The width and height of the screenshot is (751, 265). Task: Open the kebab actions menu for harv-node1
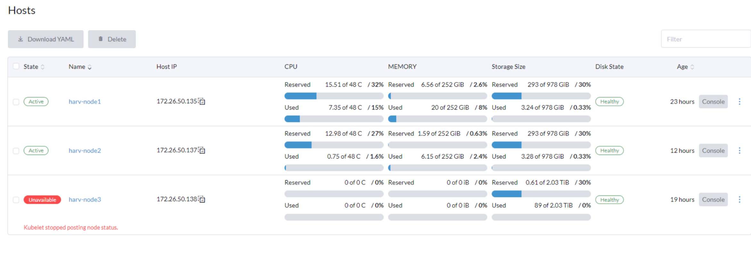point(739,101)
